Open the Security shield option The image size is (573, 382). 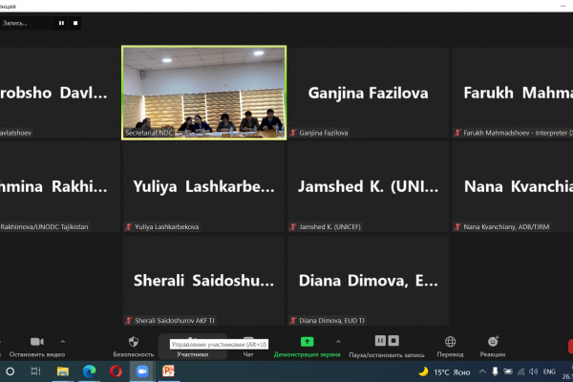click(134, 342)
